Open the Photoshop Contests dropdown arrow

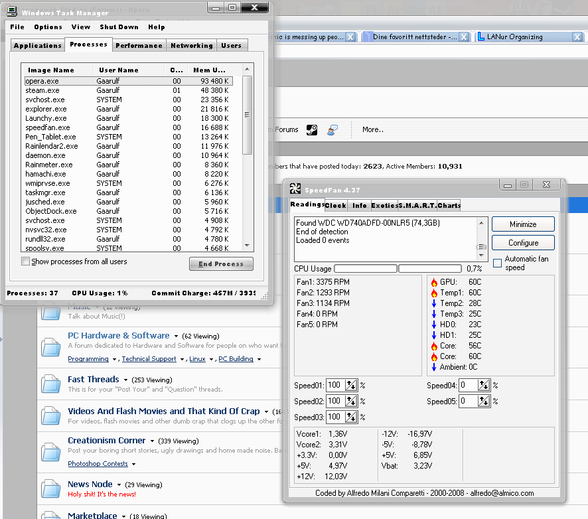(133, 465)
